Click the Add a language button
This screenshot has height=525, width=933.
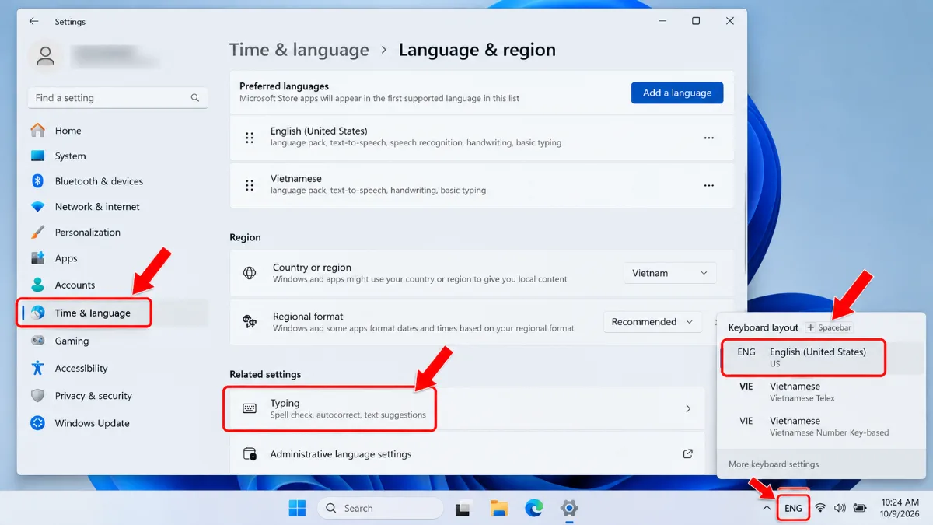coord(677,93)
